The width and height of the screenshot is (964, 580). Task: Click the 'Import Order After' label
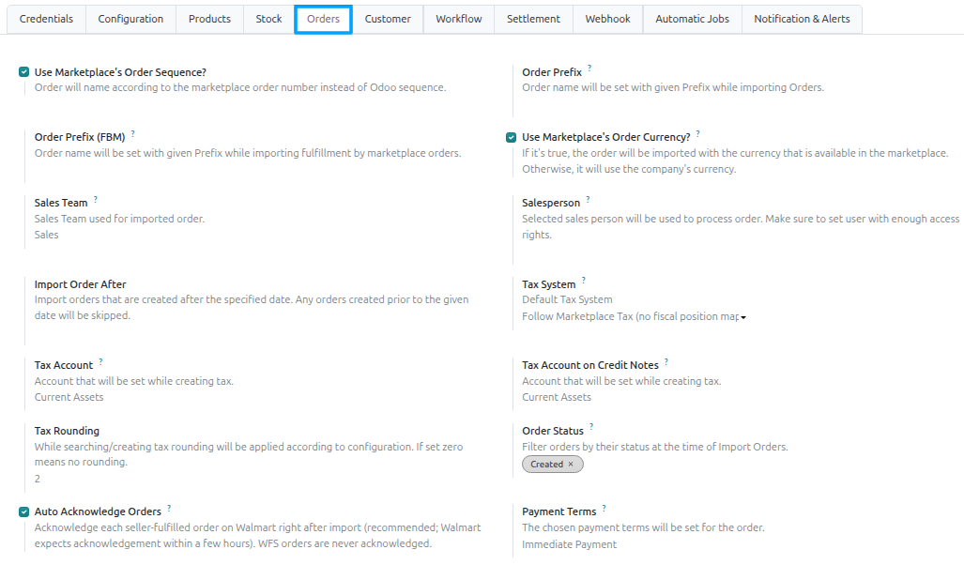(80, 284)
